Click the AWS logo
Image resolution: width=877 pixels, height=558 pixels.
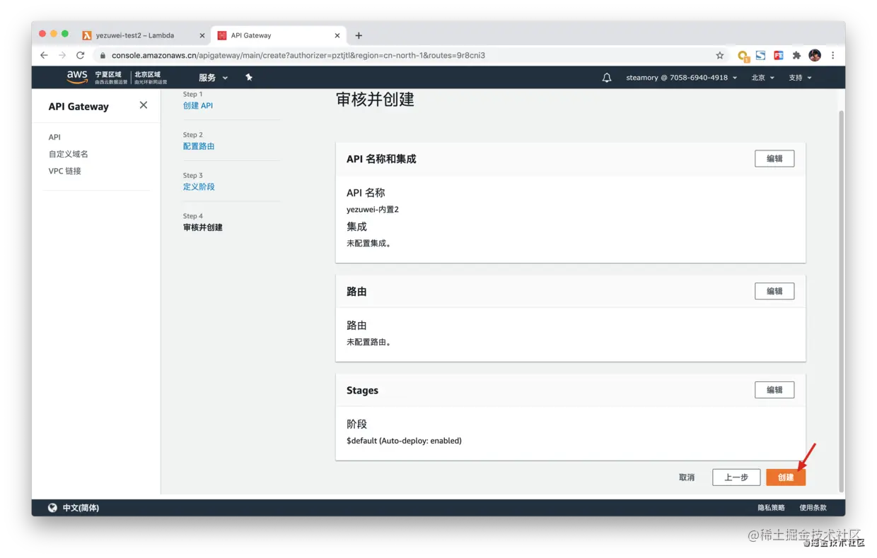[77, 77]
